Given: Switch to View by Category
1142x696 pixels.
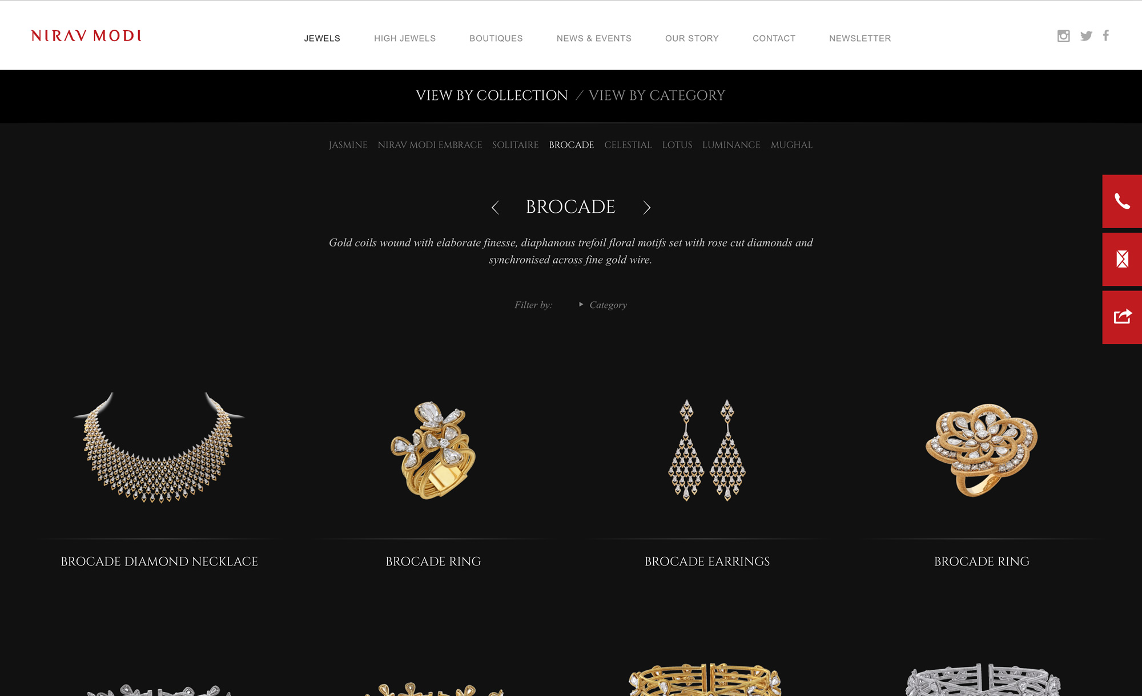Looking at the screenshot, I should tap(657, 96).
